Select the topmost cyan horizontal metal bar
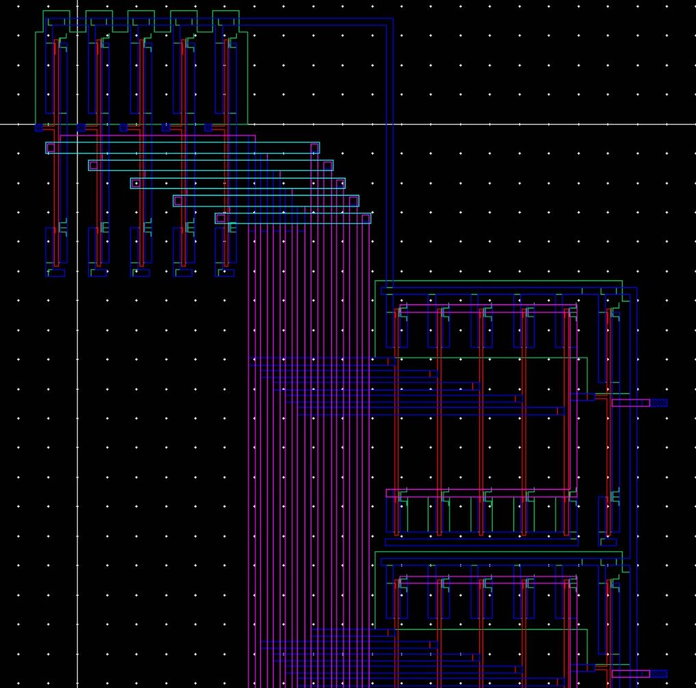Screen dimensions: 696x688 (x=183, y=148)
